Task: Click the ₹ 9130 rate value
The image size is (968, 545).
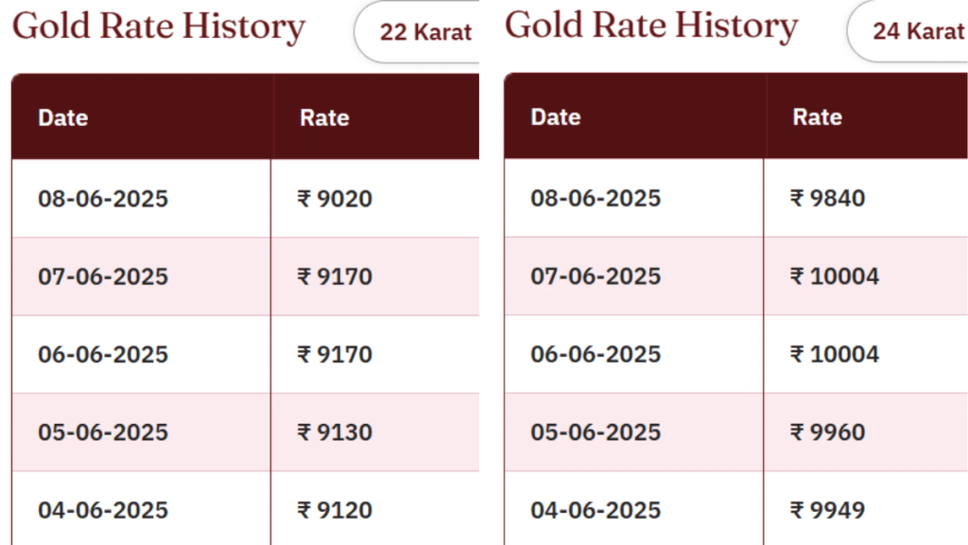Action: pos(335,431)
